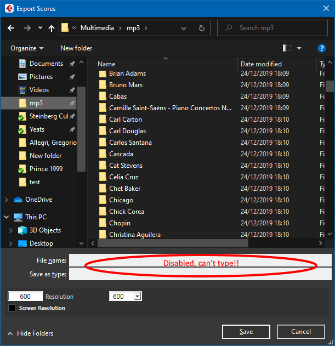Click the Chicago folder icon

(103, 200)
